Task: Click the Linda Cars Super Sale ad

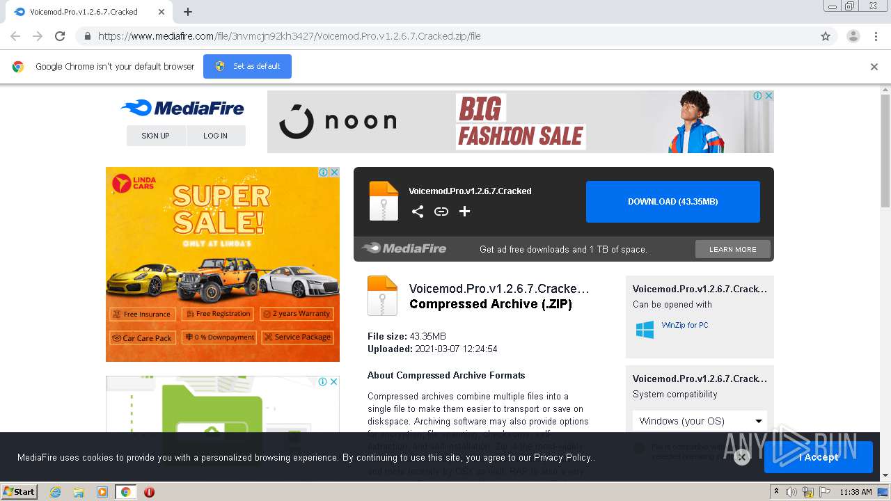Action: coord(223,264)
